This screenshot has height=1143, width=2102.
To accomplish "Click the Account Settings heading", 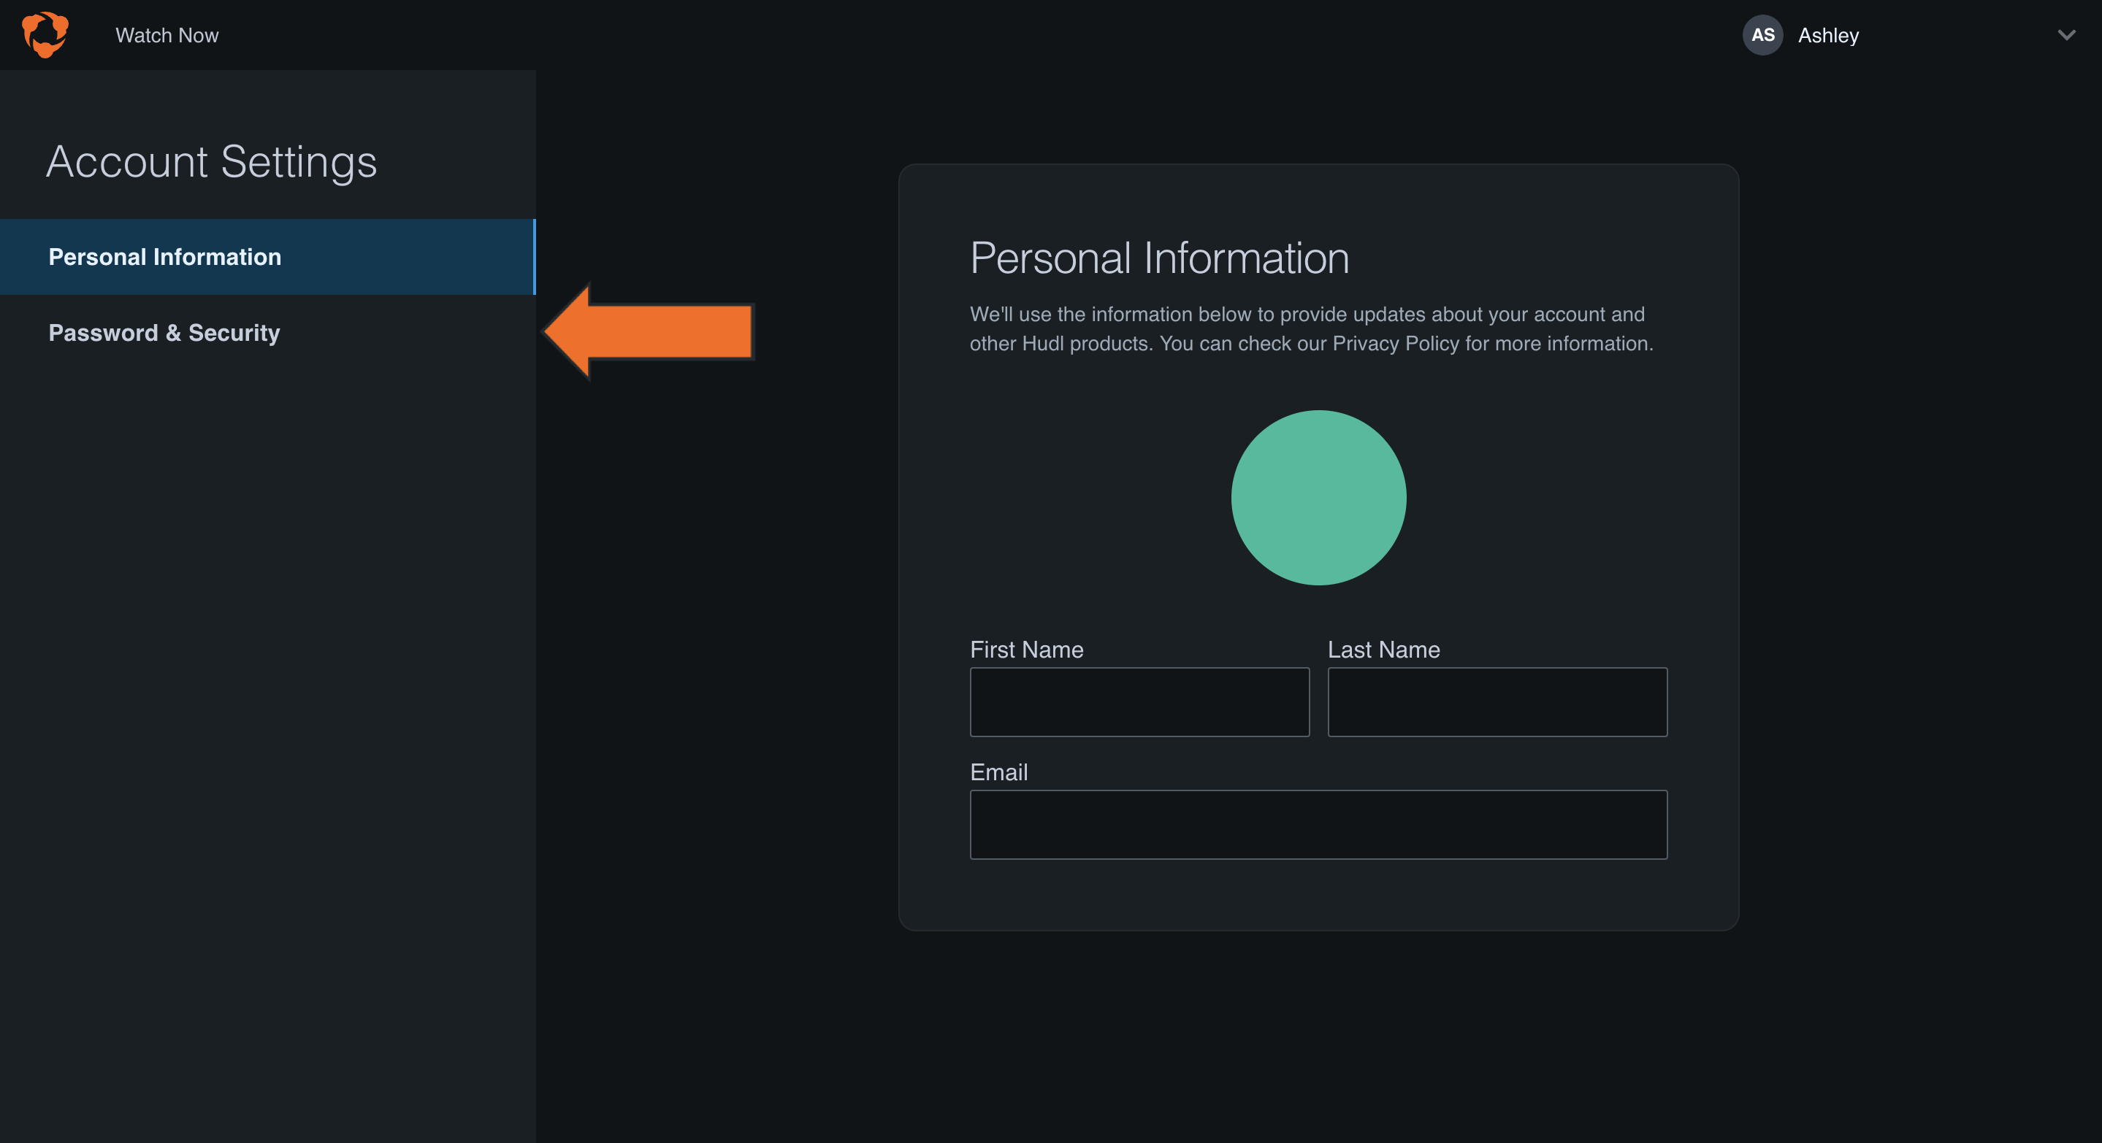I will pos(211,161).
